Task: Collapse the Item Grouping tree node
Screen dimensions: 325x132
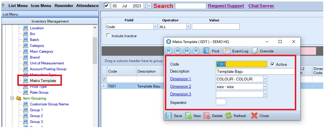Action: (12, 98)
